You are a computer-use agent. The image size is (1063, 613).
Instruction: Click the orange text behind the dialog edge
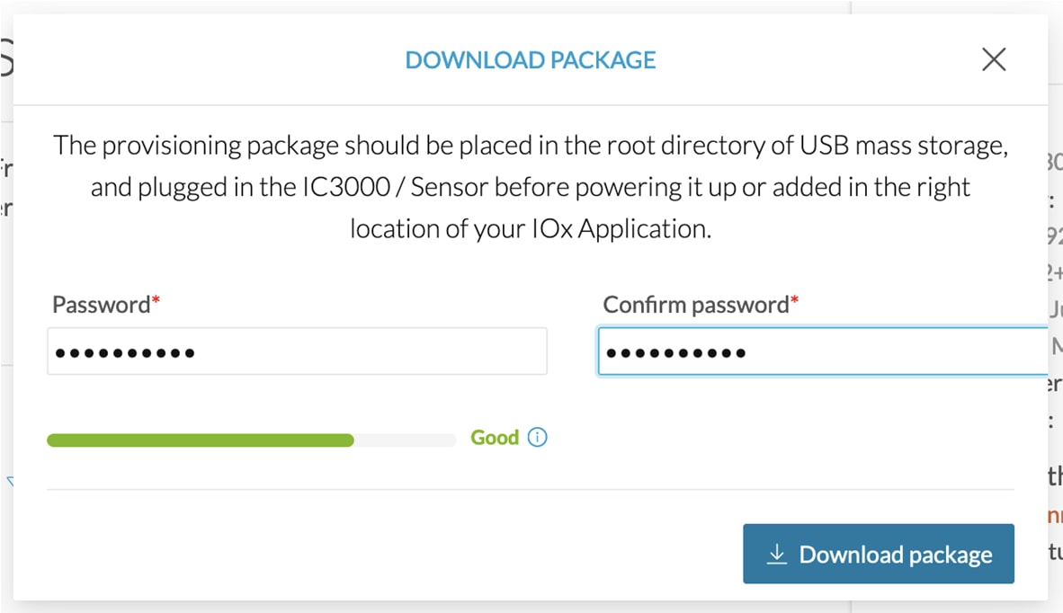point(1055,515)
